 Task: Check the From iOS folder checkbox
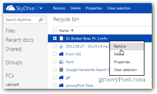[55, 54]
